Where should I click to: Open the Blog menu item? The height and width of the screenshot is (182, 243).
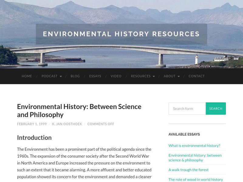(x=75, y=76)
